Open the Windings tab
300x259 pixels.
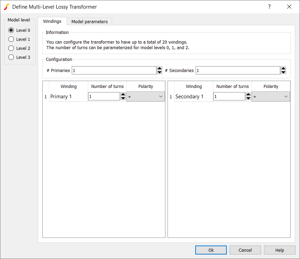(52, 21)
